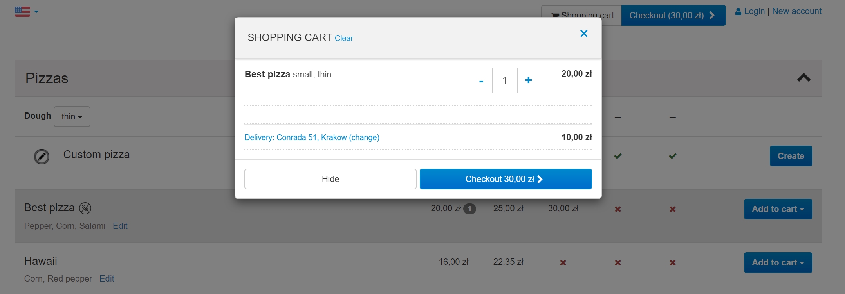Collapse the Pizzas section chevron

tap(804, 78)
